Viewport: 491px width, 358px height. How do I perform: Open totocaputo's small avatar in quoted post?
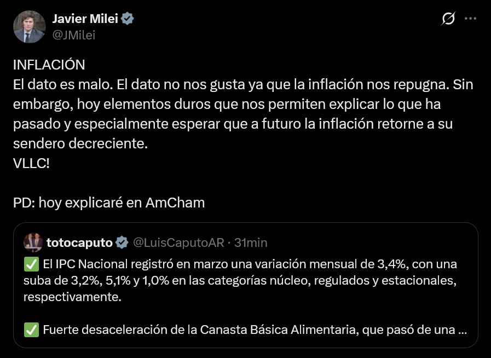tap(32, 242)
